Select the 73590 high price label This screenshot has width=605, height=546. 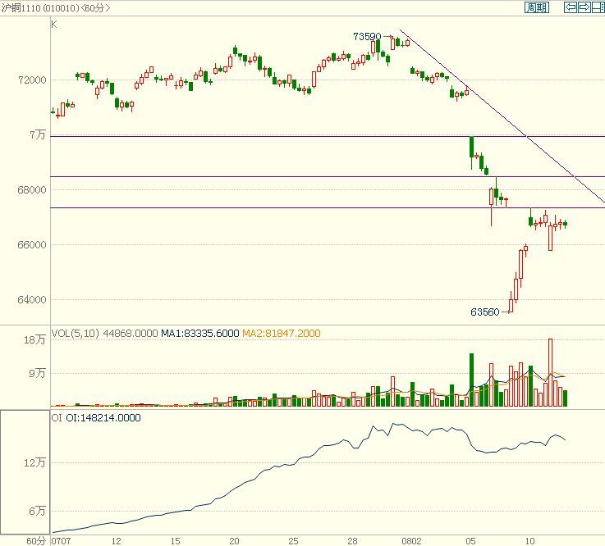click(x=367, y=37)
